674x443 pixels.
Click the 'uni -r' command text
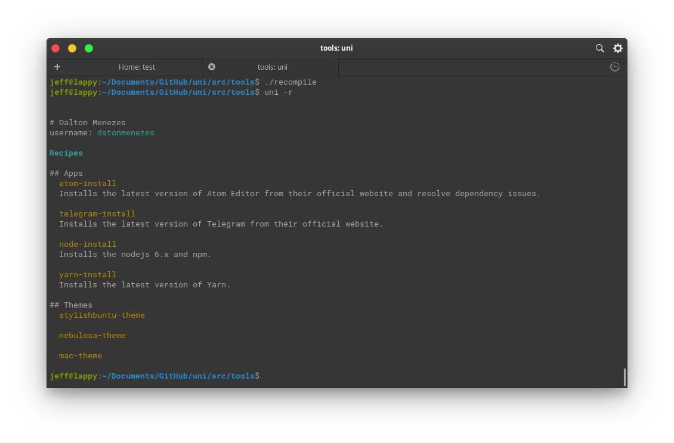279,92
